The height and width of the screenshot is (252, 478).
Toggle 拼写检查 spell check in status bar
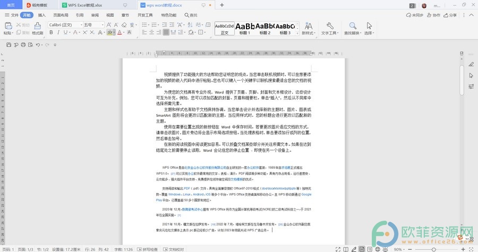148,249
